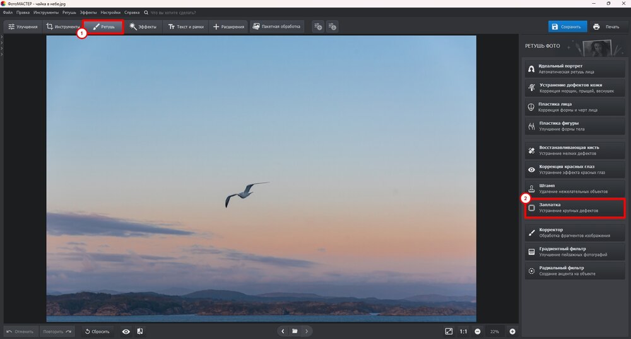Viewport: 631px width, 339px height.
Task: Open folder browser in bottom bar
Action: pos(295,331)
